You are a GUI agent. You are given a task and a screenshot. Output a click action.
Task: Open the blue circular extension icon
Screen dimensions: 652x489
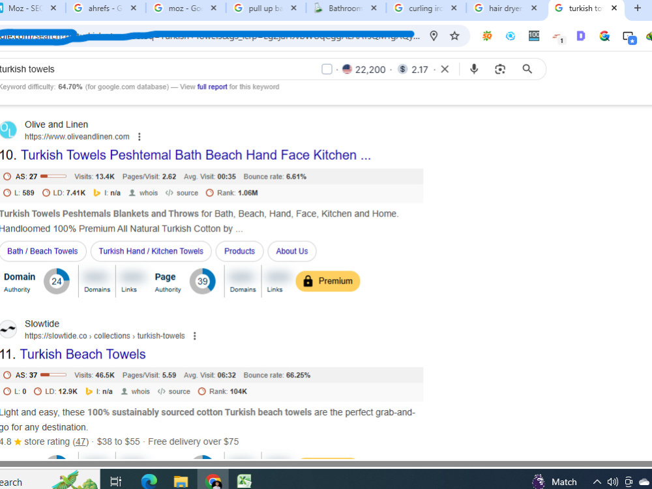[x=511, y=36]
